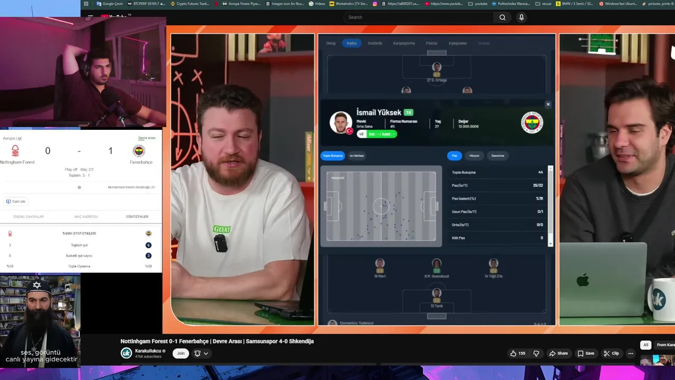Click Karakullukcu channel name

click(x=148, y=350)
